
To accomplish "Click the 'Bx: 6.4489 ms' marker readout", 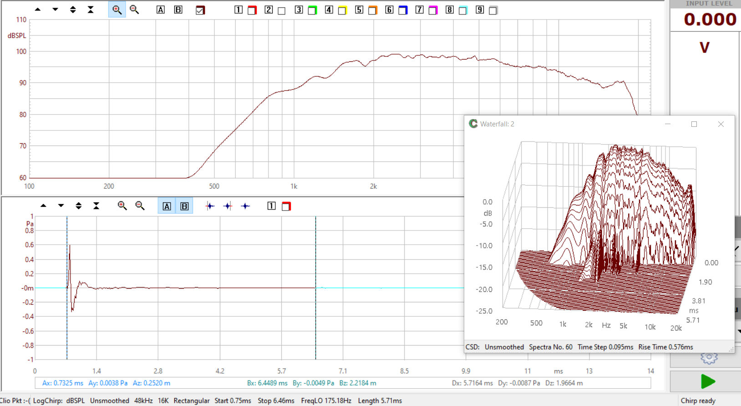I will [267, 383].
